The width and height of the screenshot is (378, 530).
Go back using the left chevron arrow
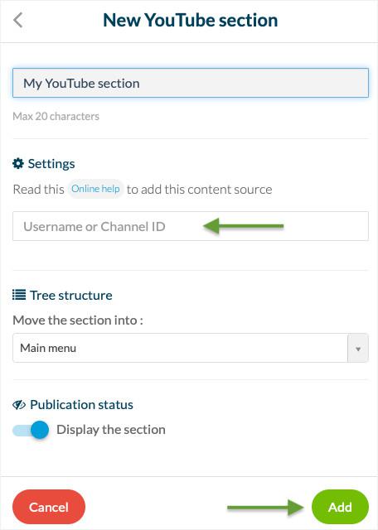click(18, 20)
